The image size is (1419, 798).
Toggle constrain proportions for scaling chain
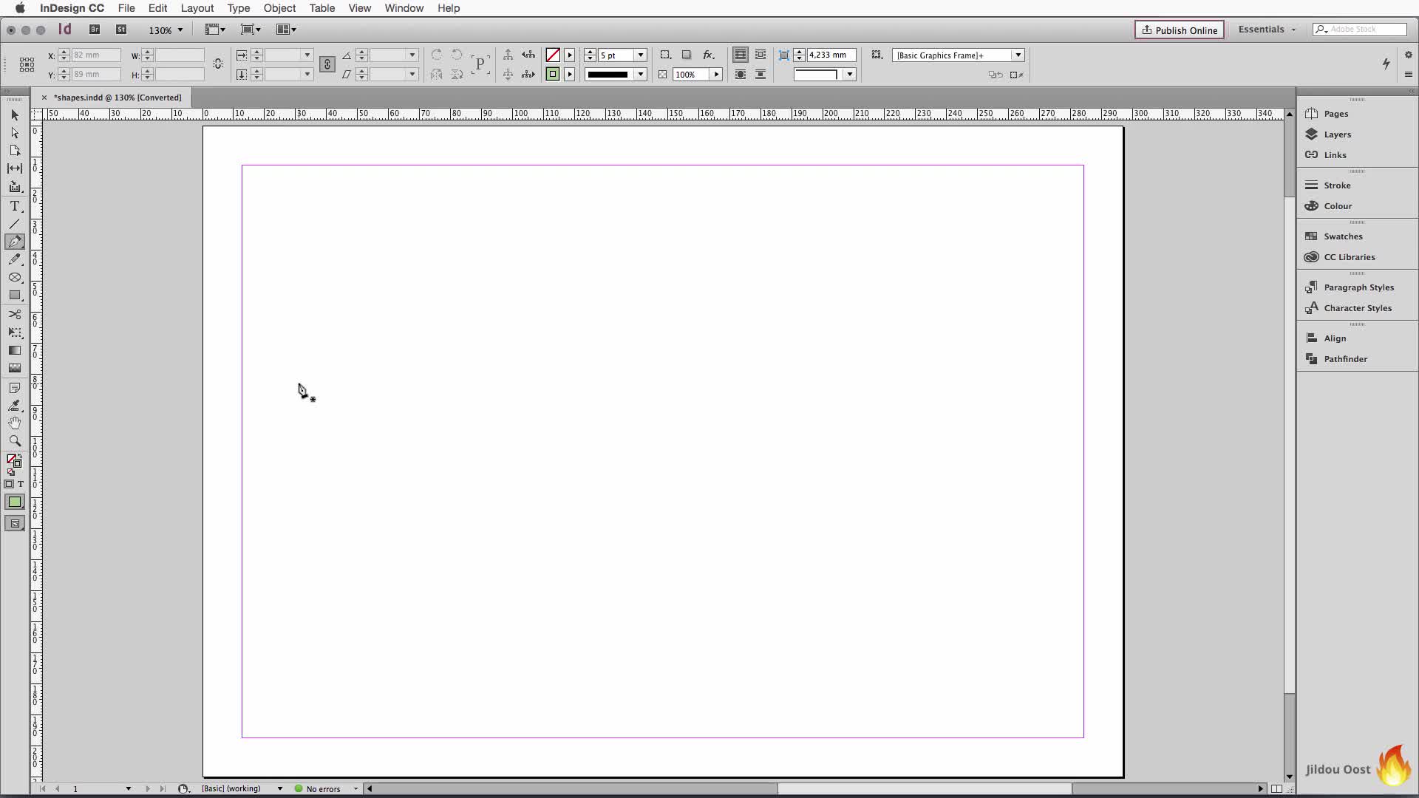pyautogui.click(x=327, y=64)
